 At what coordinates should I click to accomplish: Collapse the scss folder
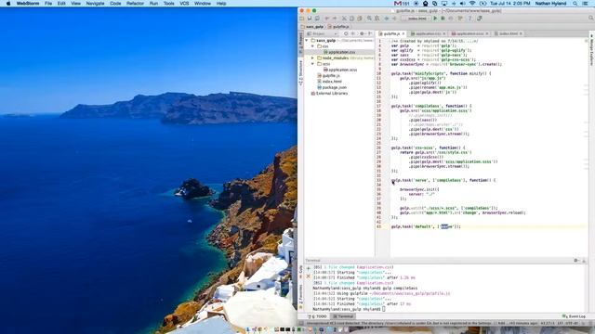(x=312, y=64)
